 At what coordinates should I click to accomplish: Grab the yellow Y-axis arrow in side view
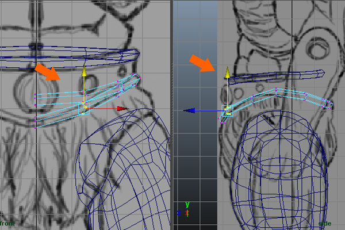(228, 72)
